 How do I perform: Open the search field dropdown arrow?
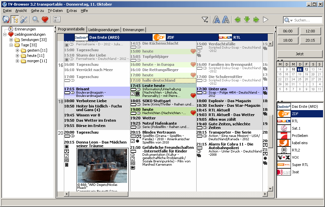coord(292,20)
